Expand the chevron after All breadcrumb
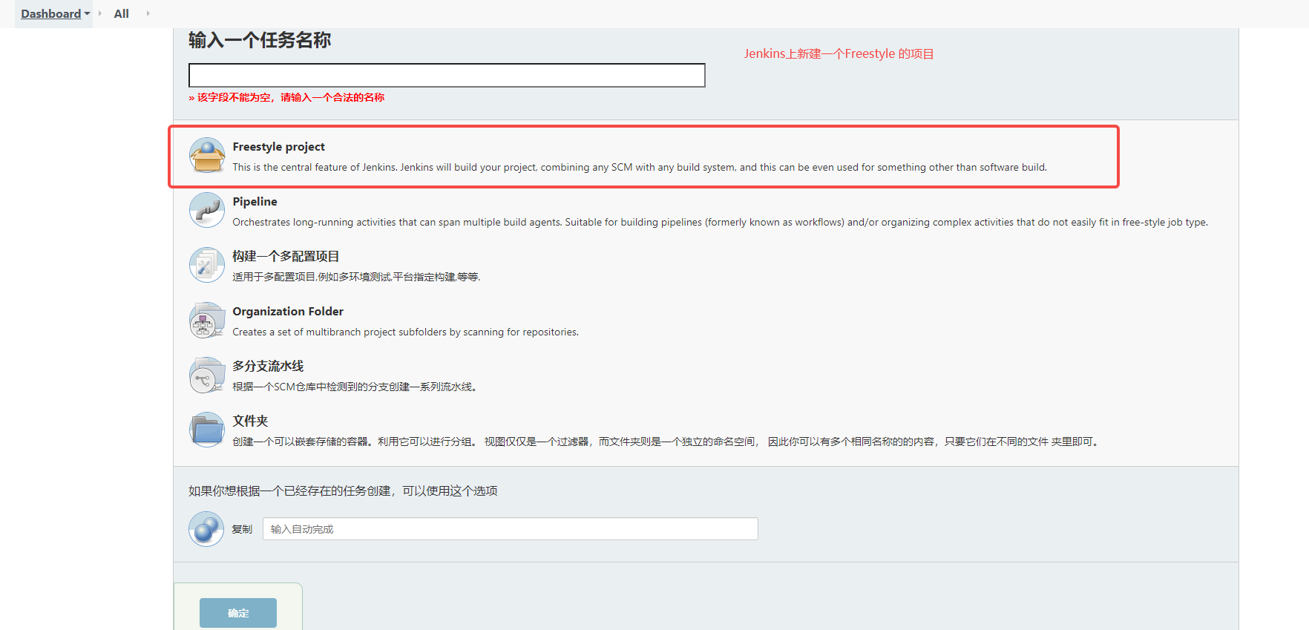1309x630 pixels. coord(148,13)
